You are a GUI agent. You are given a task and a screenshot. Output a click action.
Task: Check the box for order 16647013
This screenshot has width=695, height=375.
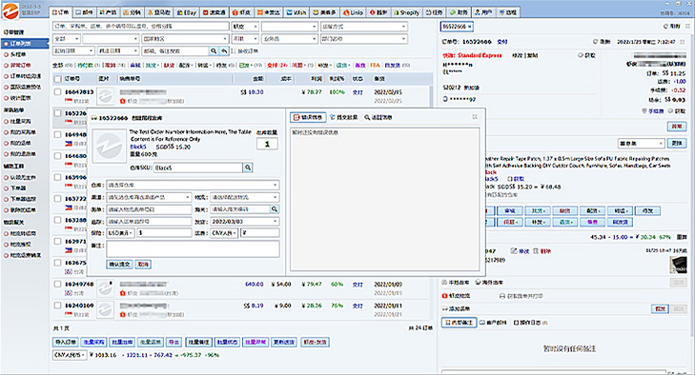(57, 92)
